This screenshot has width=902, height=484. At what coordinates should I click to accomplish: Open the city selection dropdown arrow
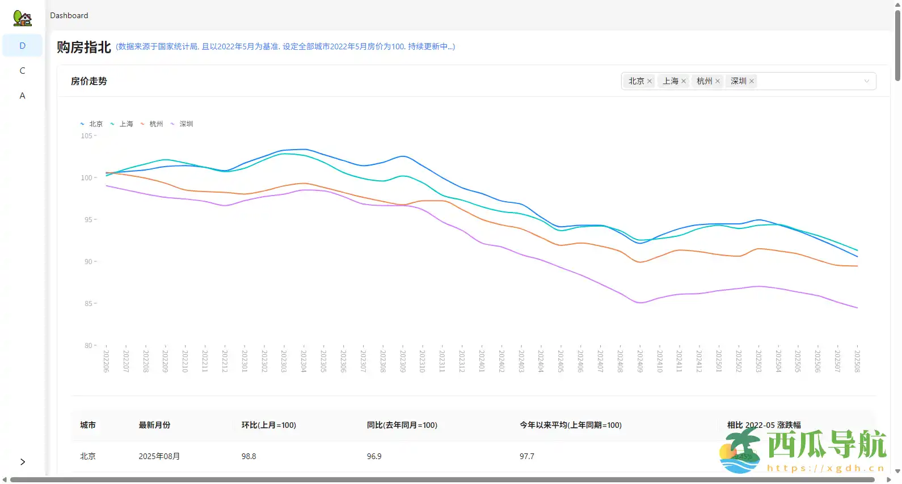point(866,82)
